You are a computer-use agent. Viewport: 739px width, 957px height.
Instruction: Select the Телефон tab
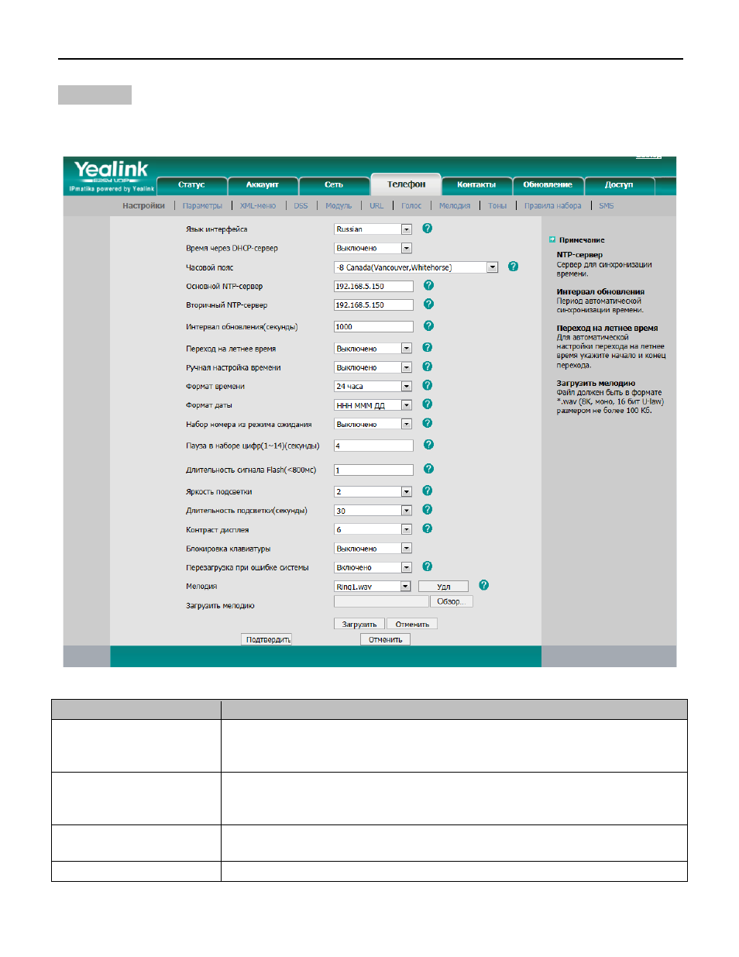[x=406, y=184]
